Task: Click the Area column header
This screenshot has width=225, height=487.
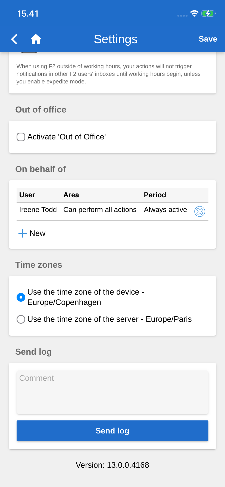Action: [71, 195]
